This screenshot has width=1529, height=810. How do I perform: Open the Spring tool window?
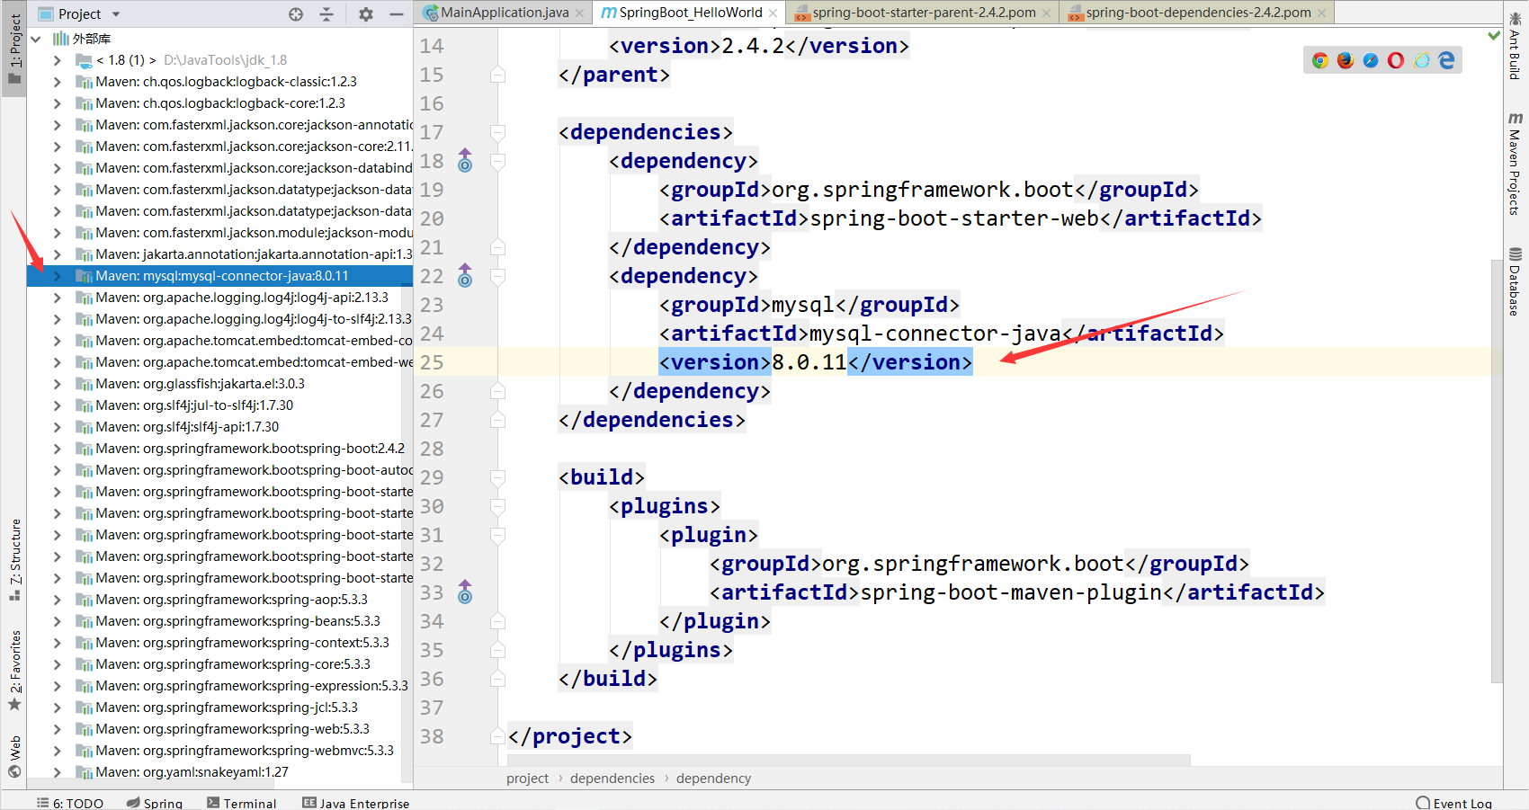click(155, 803)
